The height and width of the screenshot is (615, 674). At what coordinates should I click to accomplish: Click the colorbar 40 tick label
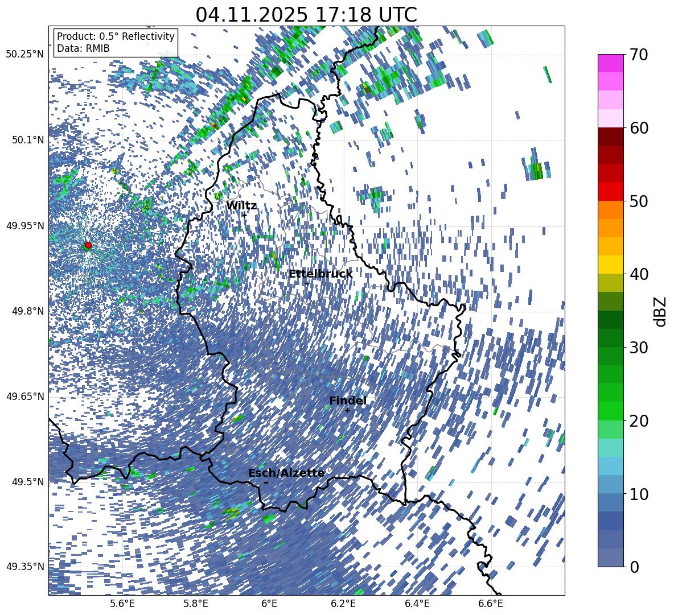tap(639, 274)
